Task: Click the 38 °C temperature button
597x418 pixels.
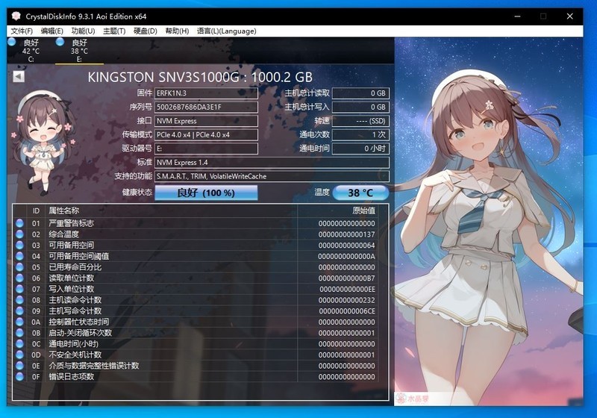Action: click(x=360, y=193)
